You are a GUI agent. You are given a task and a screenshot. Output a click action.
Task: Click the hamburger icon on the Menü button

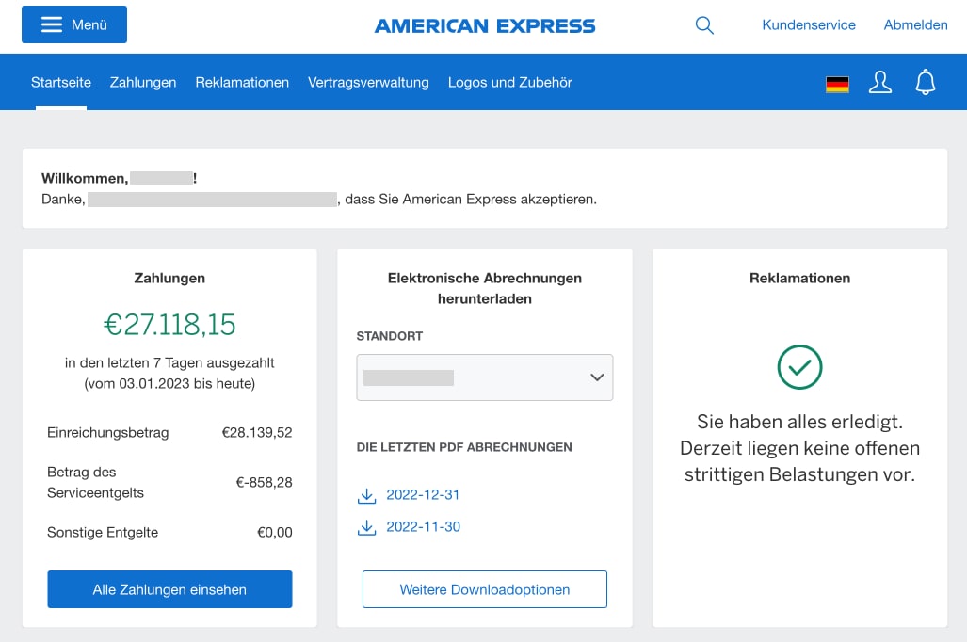(x=52, y=24)
